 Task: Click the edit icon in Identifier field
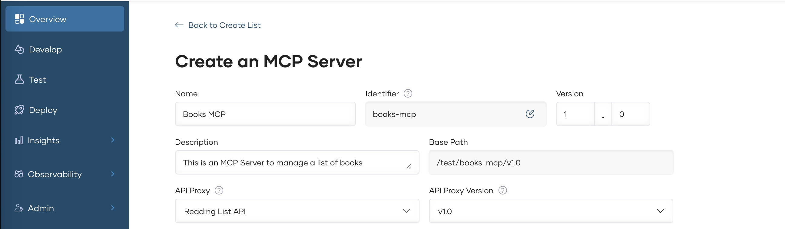coord(530,114)
